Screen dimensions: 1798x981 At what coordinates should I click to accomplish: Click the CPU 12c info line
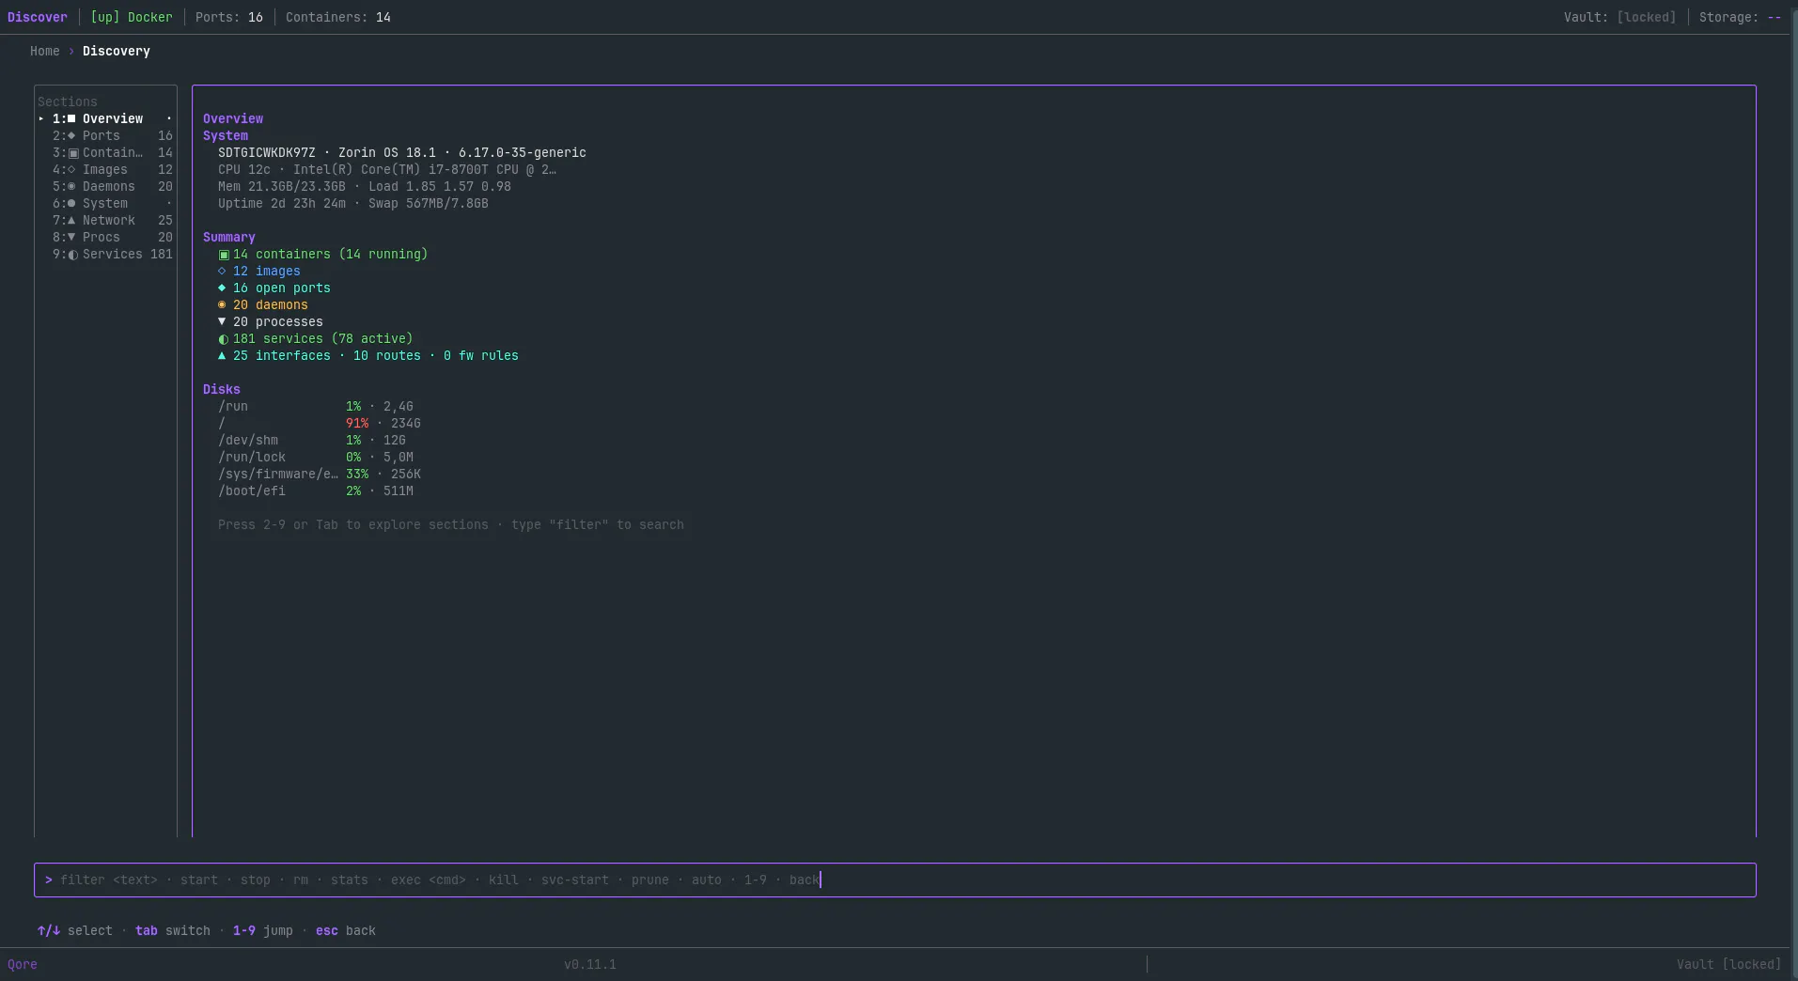tap(387, 169)
